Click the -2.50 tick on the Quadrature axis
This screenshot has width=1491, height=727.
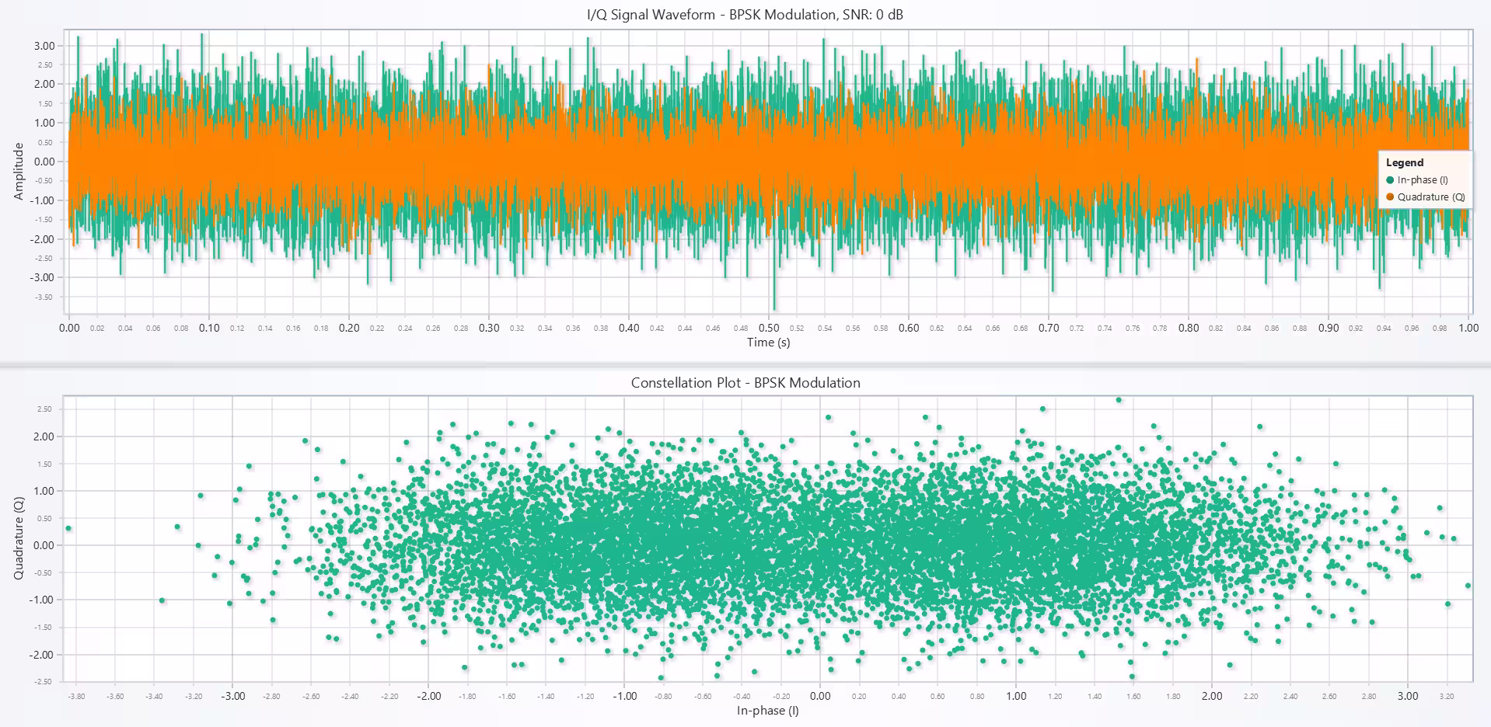coord(43,682)
